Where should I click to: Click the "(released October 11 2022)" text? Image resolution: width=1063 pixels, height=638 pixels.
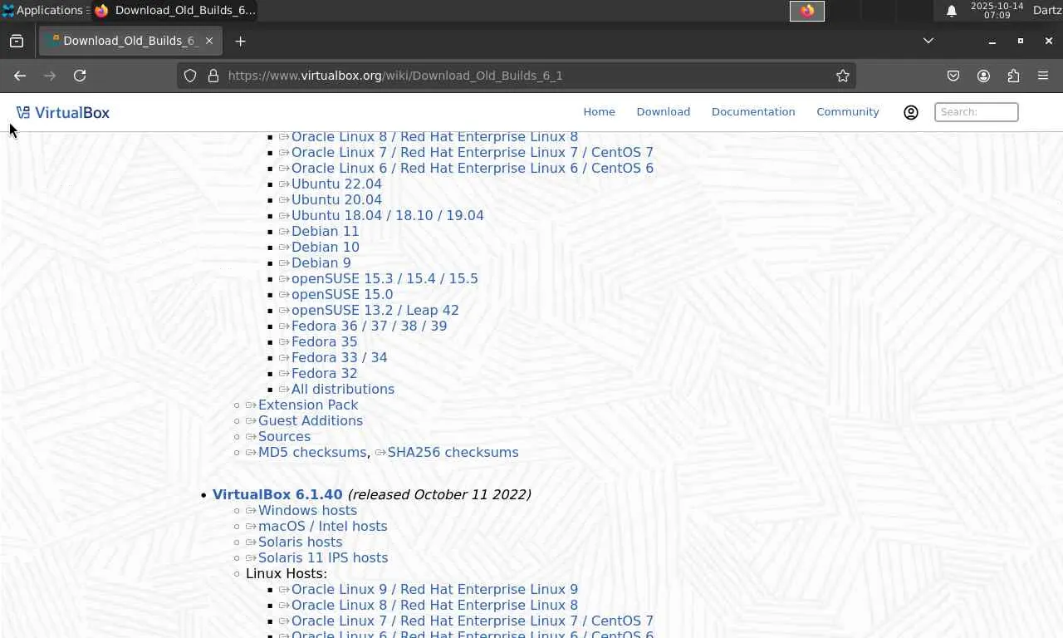[439, 495]
